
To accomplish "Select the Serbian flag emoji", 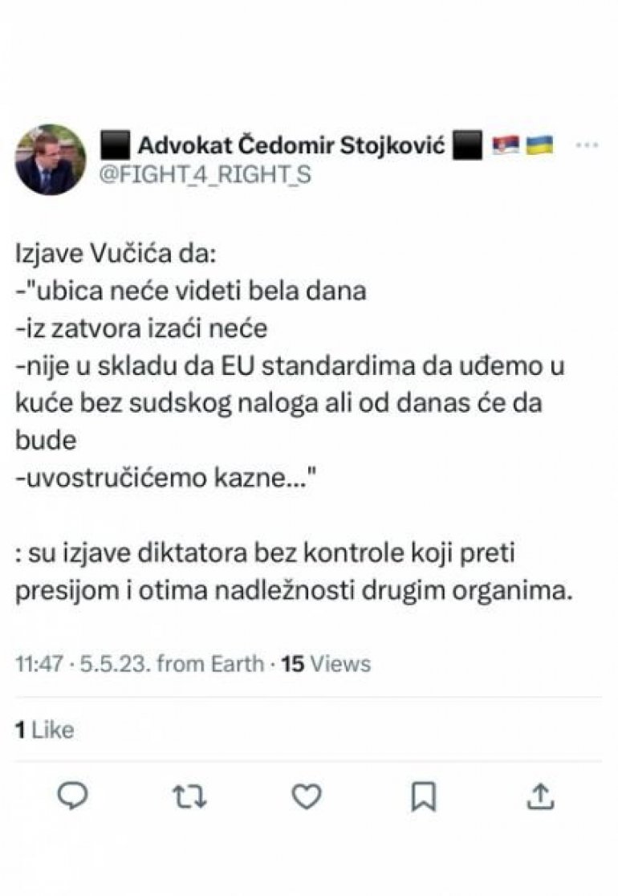I will point(506,145).
